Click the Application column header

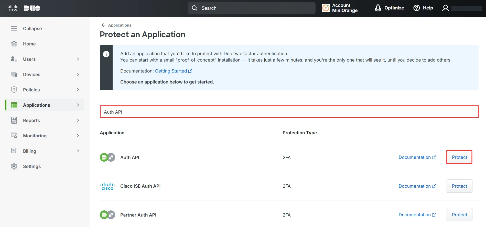click(x=112, y=133)
